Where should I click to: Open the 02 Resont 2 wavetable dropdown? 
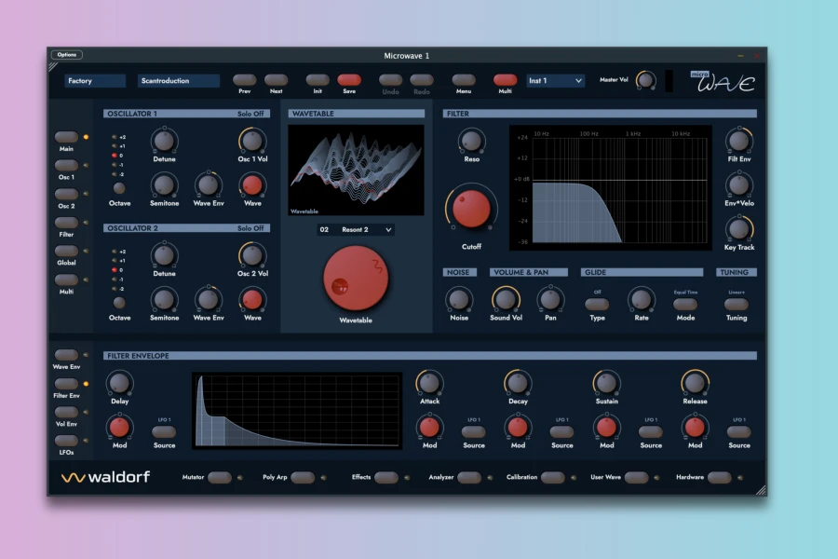[x=356, y=229]
